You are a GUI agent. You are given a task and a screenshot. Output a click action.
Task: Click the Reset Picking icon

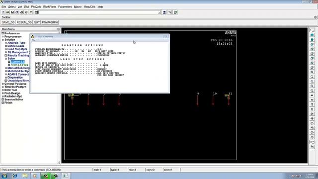click(170, 12)
